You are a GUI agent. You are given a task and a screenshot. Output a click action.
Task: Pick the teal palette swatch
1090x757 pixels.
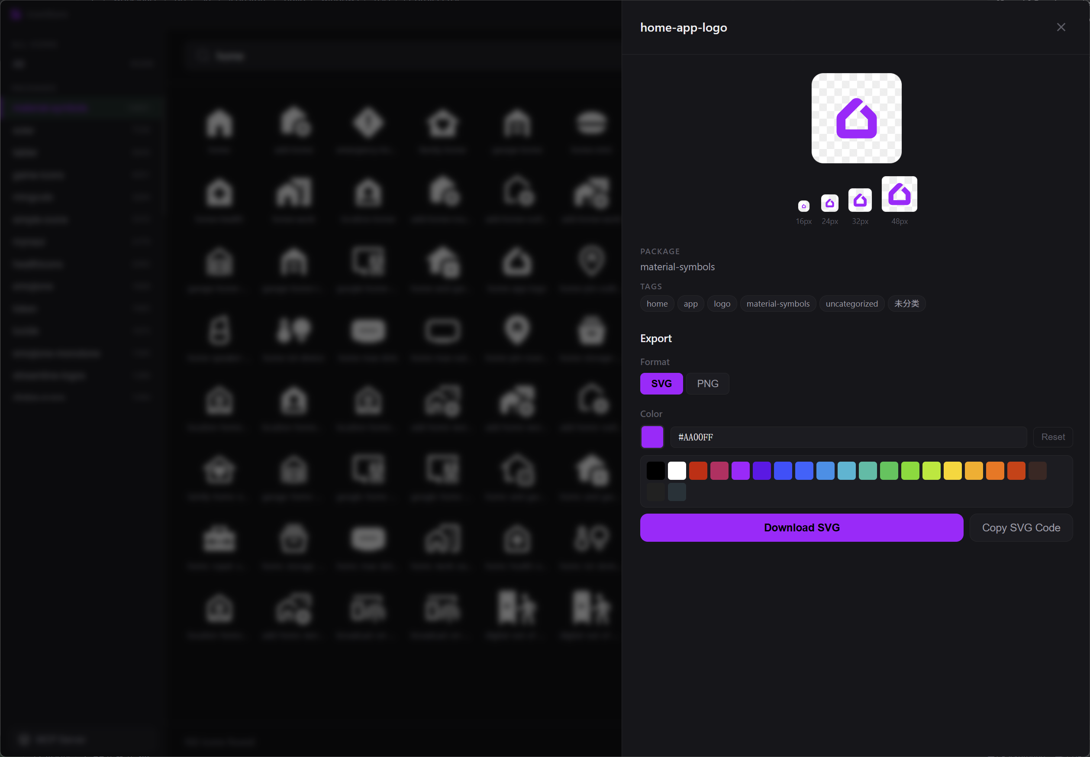click(867, 470)
